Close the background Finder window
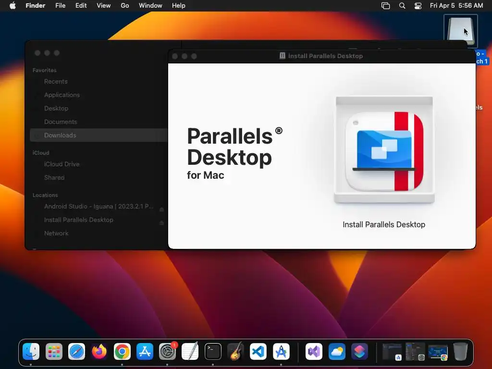 click(37, 53)
